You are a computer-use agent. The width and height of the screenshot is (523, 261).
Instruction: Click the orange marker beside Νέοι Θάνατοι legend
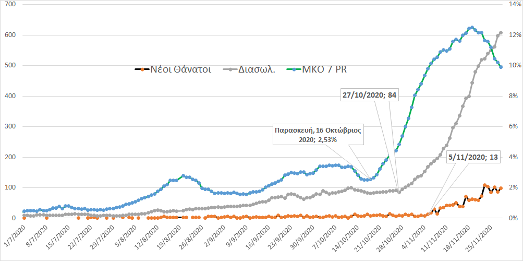coord(141,69)
